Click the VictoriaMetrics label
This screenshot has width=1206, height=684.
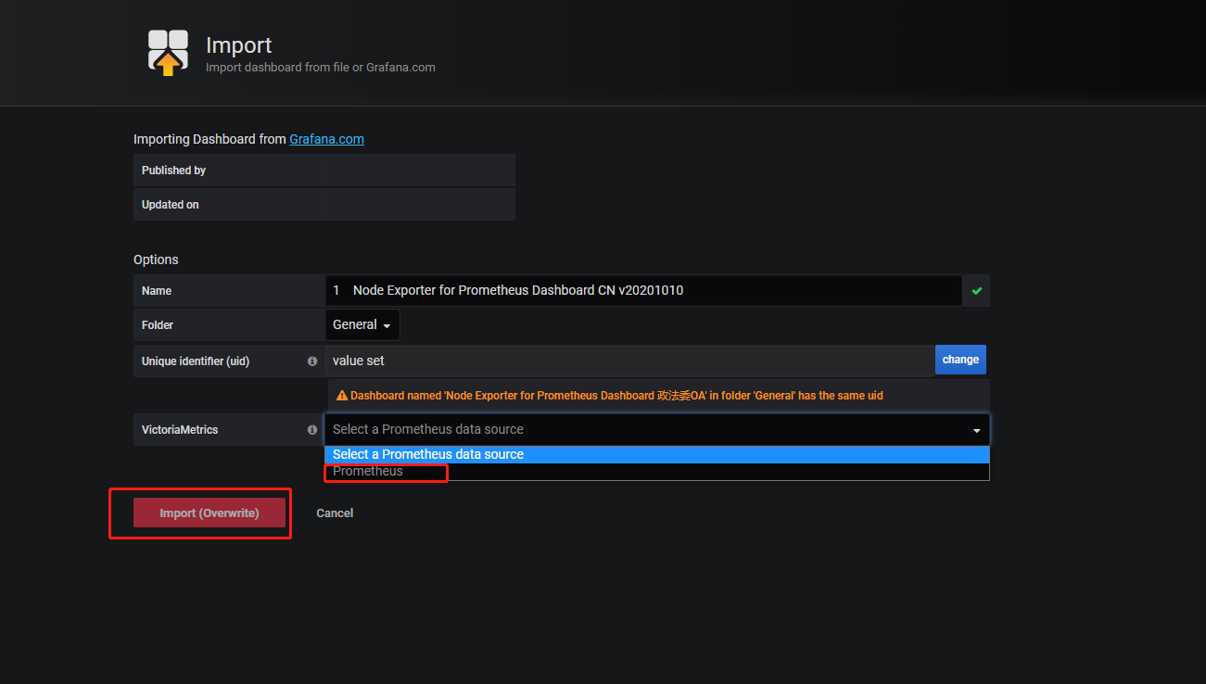coord(180,430)
